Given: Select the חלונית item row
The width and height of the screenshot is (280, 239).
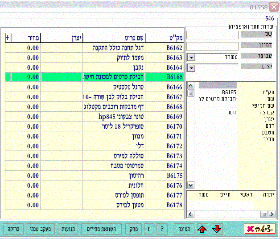Looking at the screenshot, I should (x=94, y=185).
